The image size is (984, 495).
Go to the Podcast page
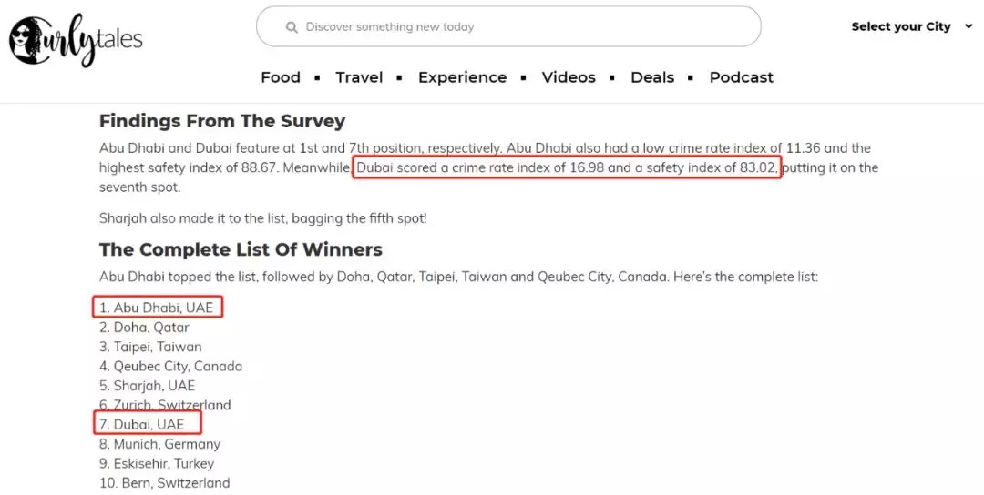tap(741, 77)
